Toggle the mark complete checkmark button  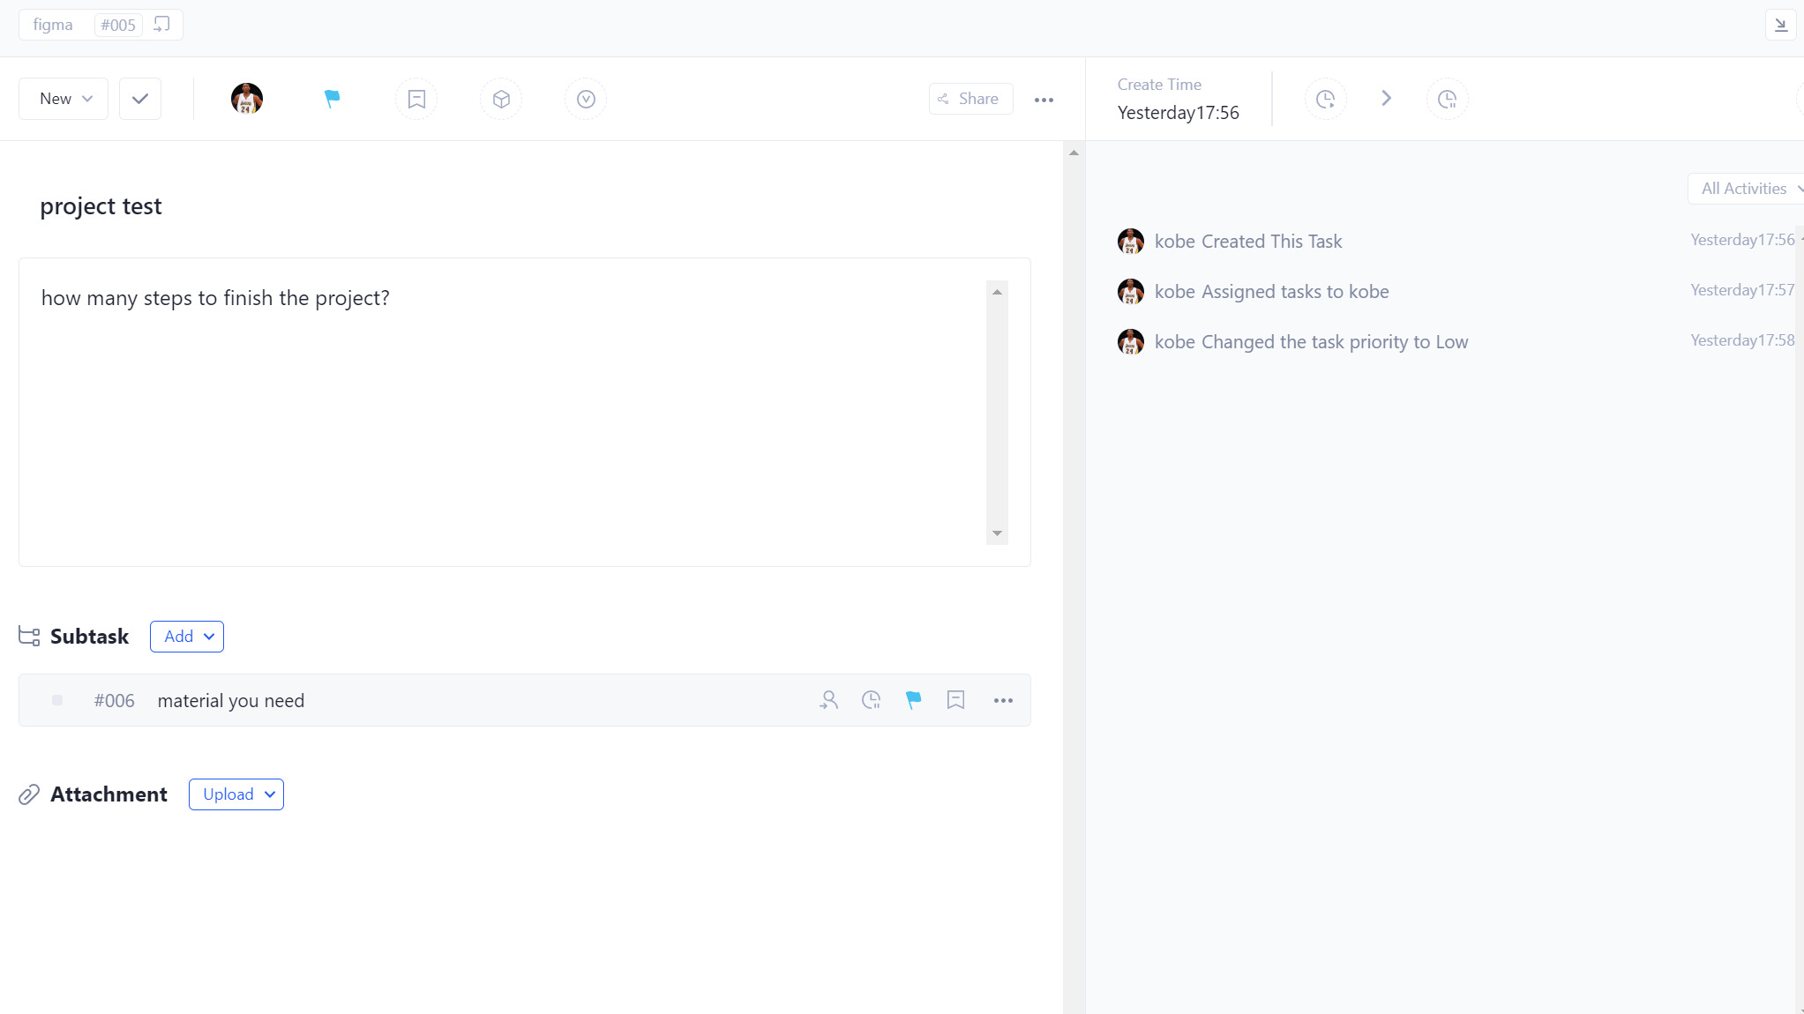140,99
